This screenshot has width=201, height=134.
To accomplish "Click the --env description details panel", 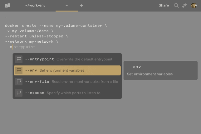I will pos(160,70).
